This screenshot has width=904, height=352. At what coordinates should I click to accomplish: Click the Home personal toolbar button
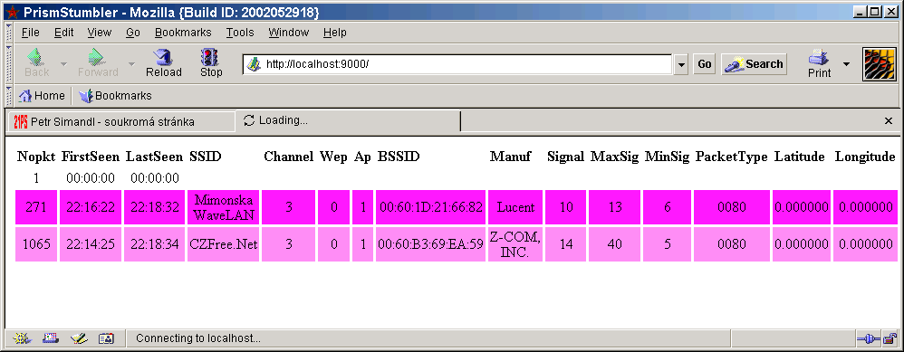click(42, 96)
